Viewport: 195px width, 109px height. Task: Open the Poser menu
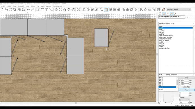tap(15, 6)
